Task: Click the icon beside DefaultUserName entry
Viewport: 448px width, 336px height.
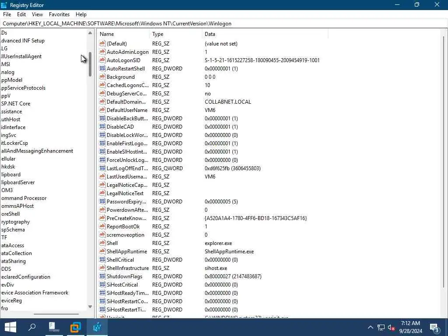Action: coord(102,110)
